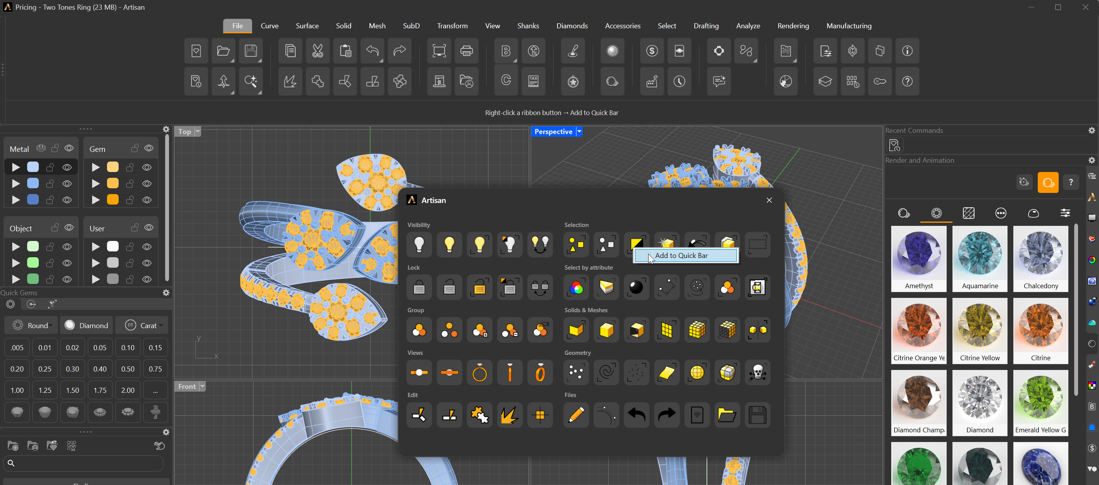Toggle visibility of the Metal layer group

tap(69, 148)
